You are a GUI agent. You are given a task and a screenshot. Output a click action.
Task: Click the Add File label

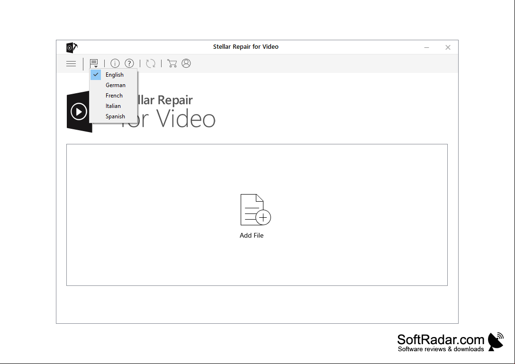coord(252,235)
